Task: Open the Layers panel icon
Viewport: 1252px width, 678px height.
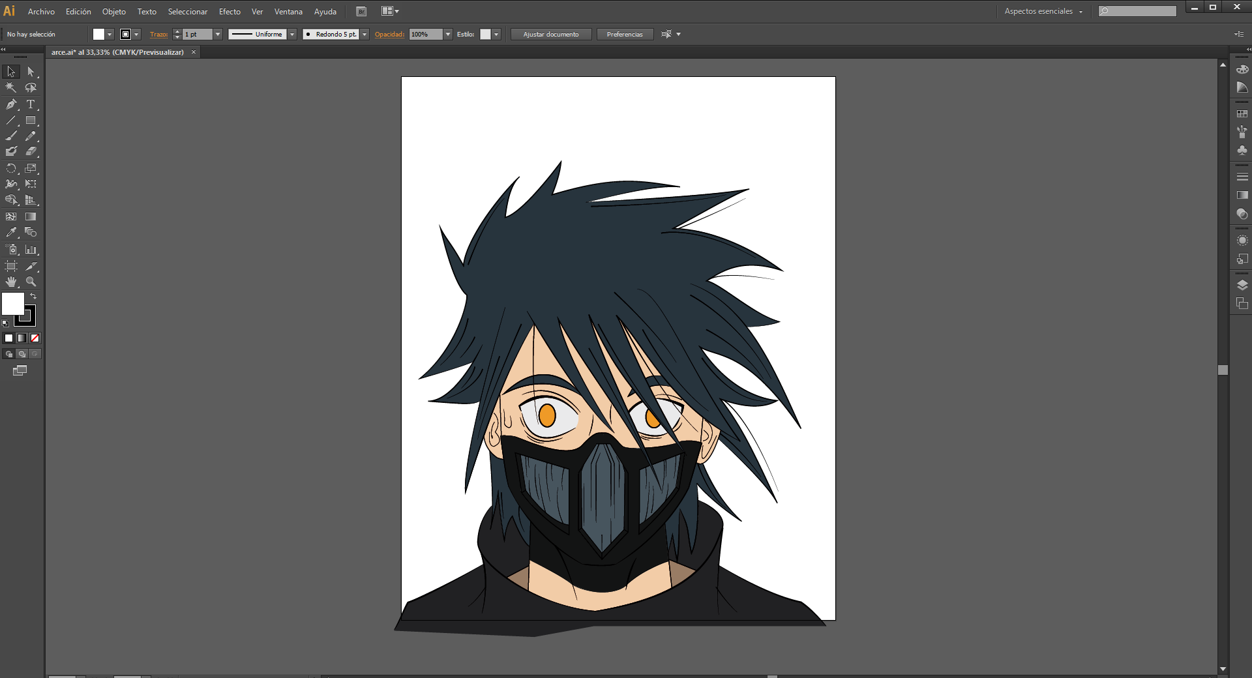Action: tap(1242, 286)
